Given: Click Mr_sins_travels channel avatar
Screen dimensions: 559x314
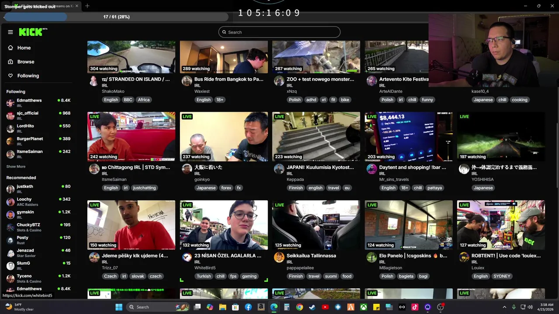Looking at the screenshot, I should tap(372, 169).
